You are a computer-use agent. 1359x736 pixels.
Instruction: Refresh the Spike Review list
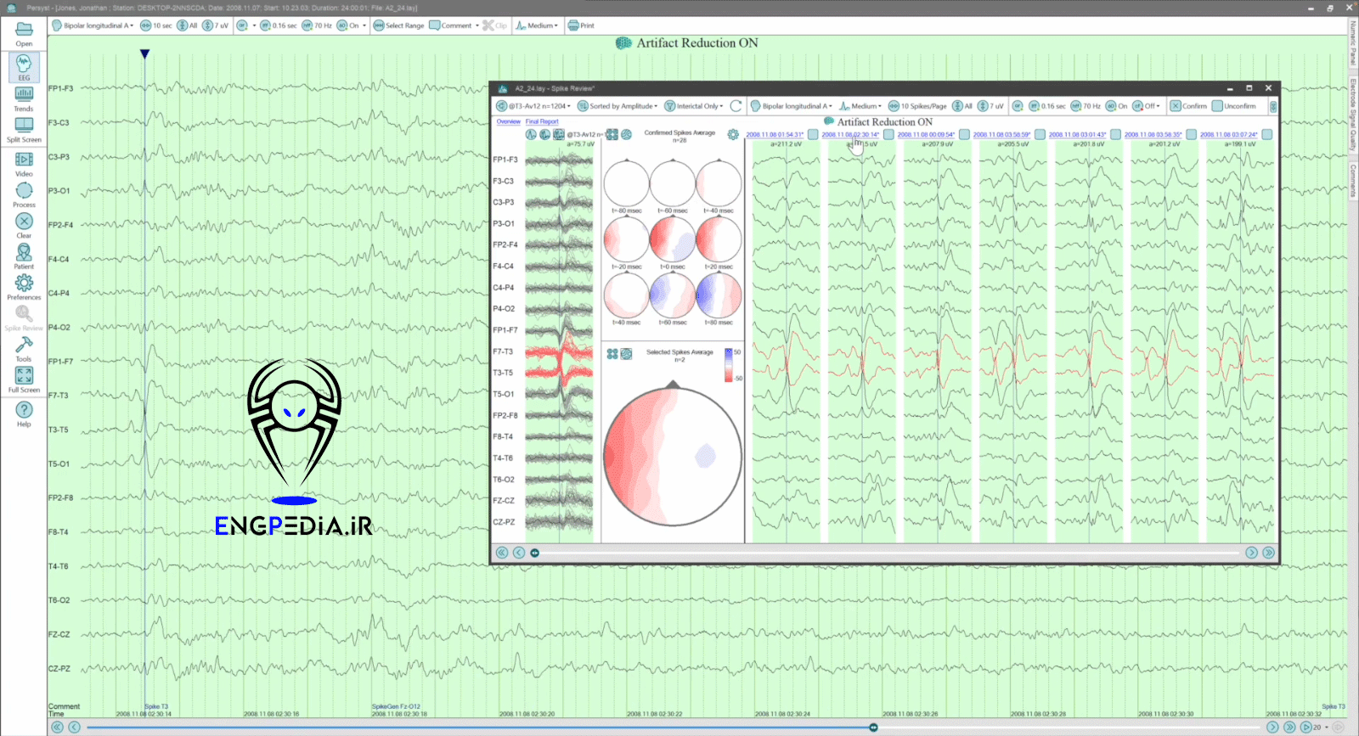[736, 106]
